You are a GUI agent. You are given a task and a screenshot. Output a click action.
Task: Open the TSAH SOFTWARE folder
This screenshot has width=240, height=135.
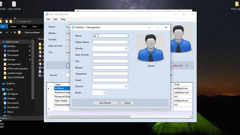pyautogui.click(x=16, y=78)
